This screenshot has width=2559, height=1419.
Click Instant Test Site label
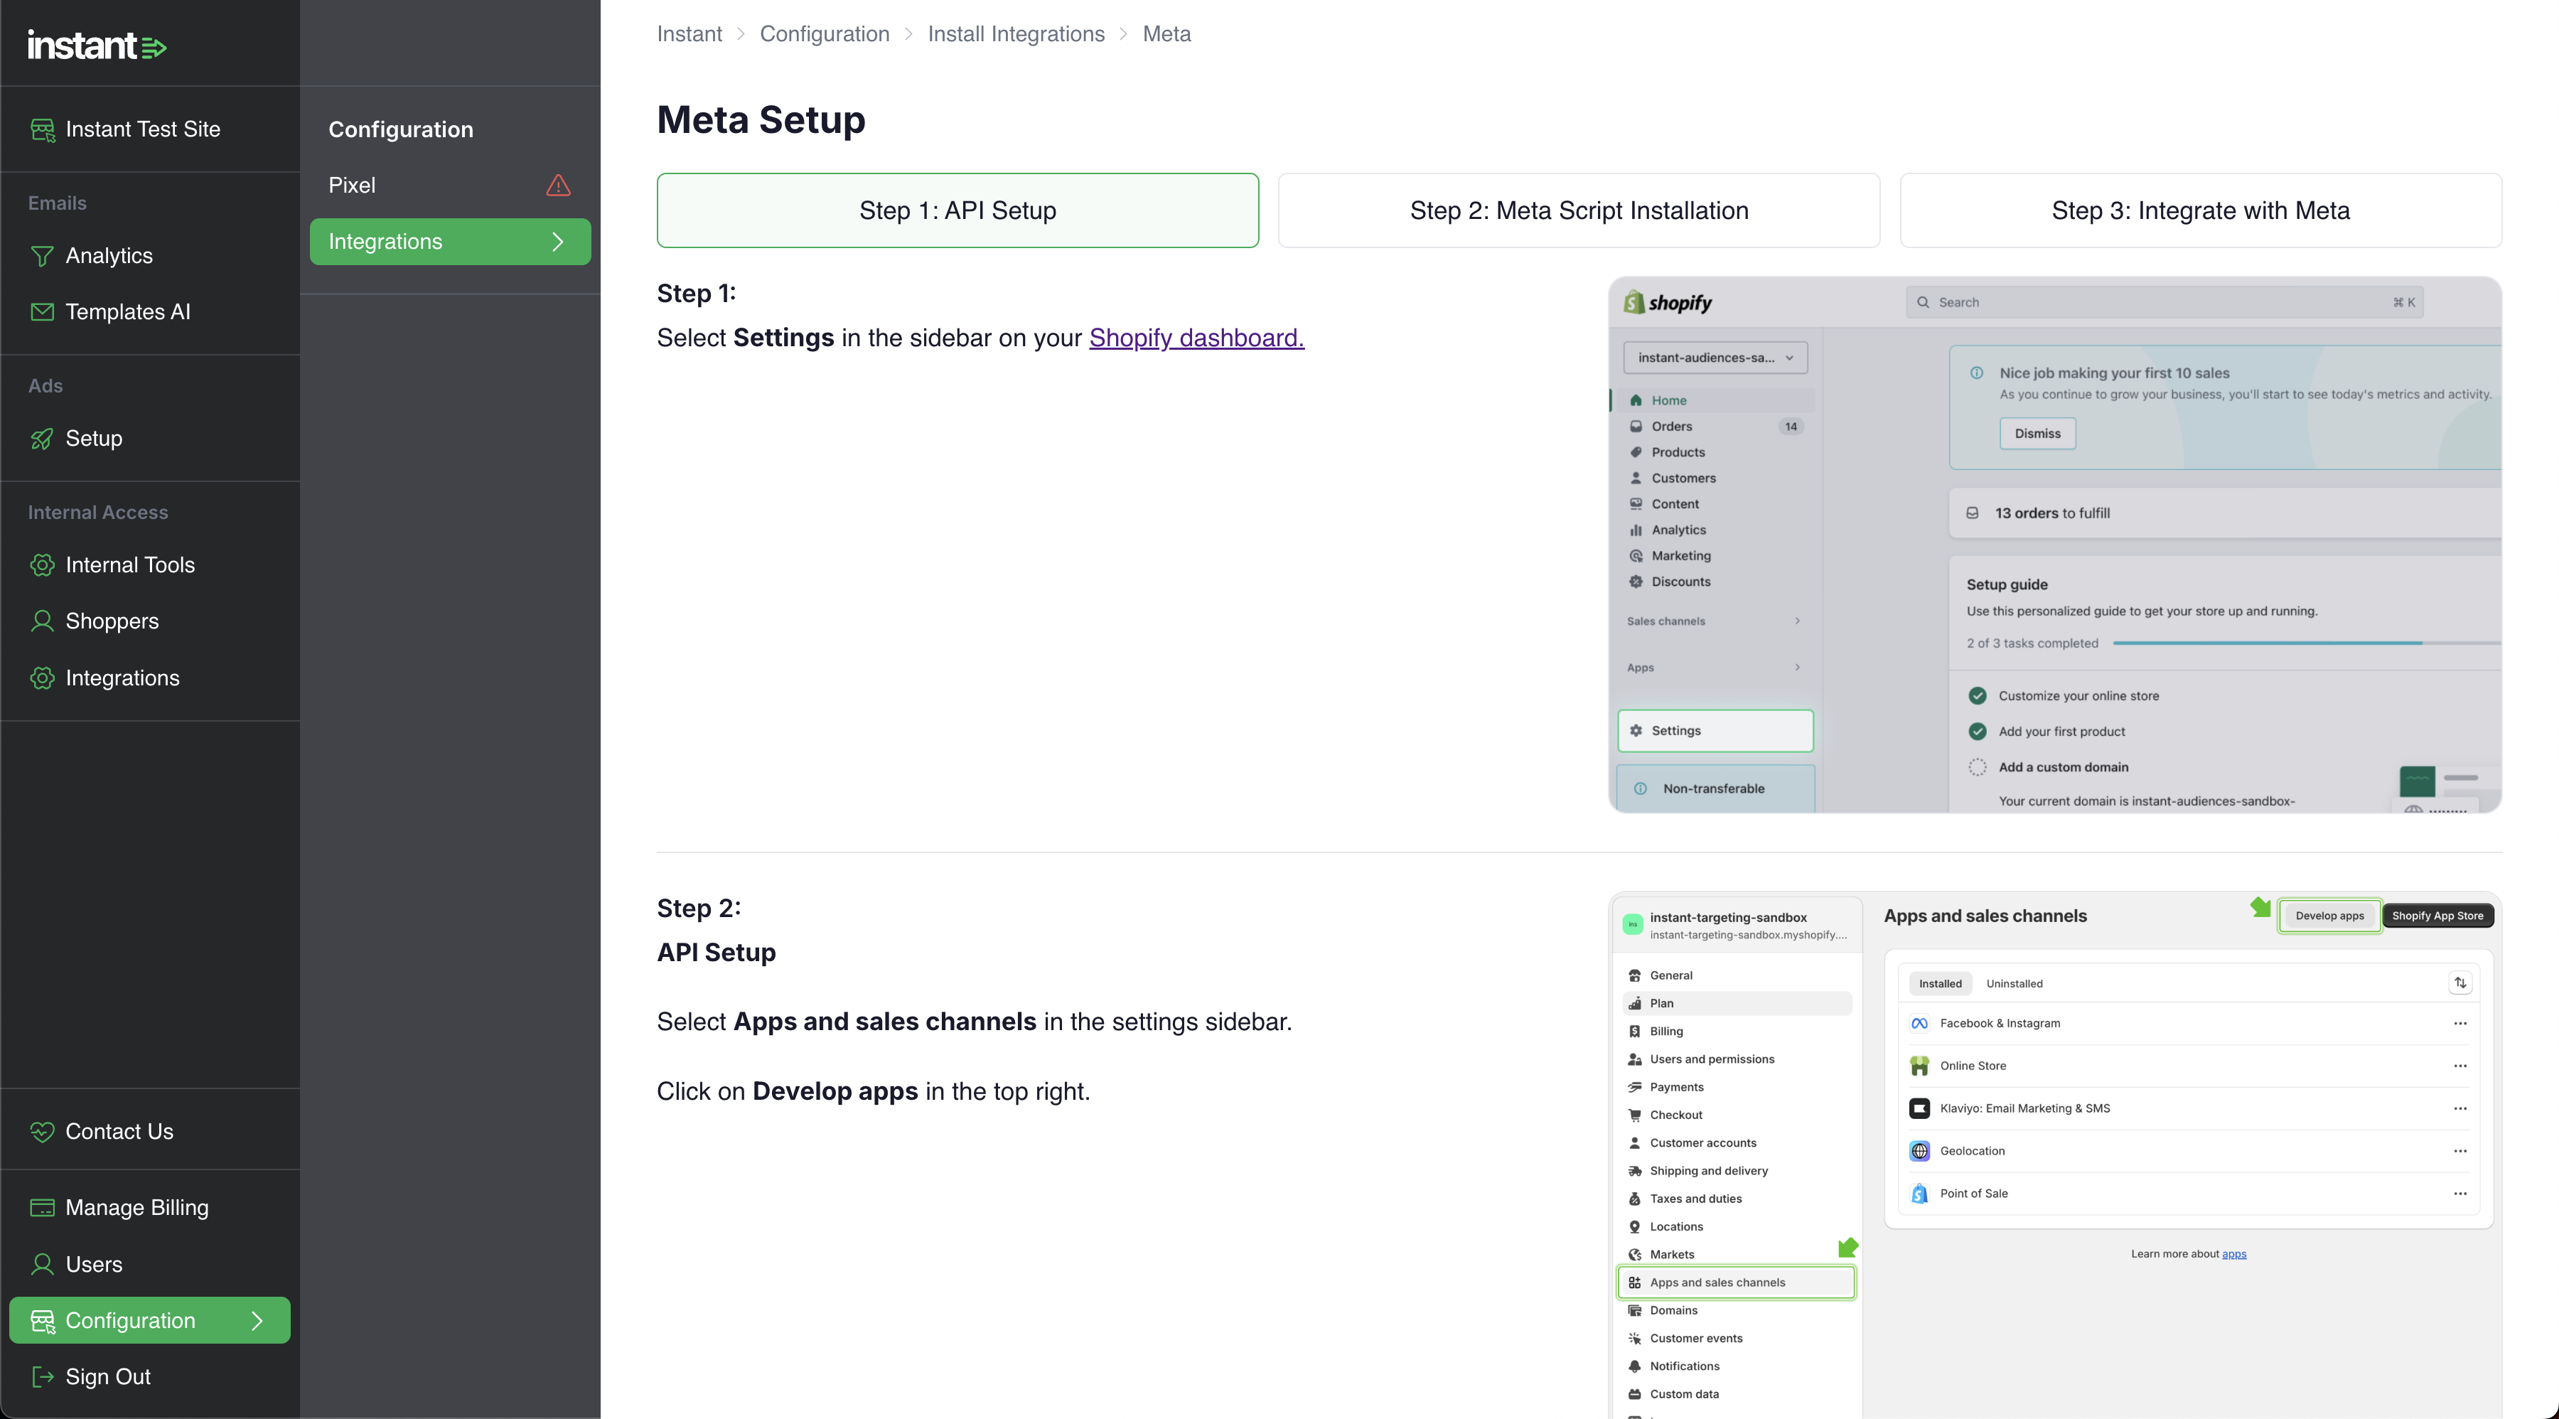[x=143, y=129]
